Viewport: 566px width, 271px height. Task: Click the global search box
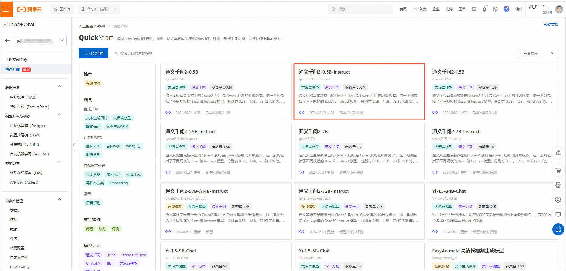pyautogui.click(x=361, y=9)
